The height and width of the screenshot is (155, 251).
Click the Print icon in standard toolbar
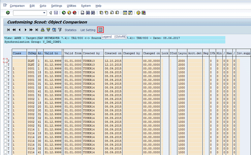[83, 13]
